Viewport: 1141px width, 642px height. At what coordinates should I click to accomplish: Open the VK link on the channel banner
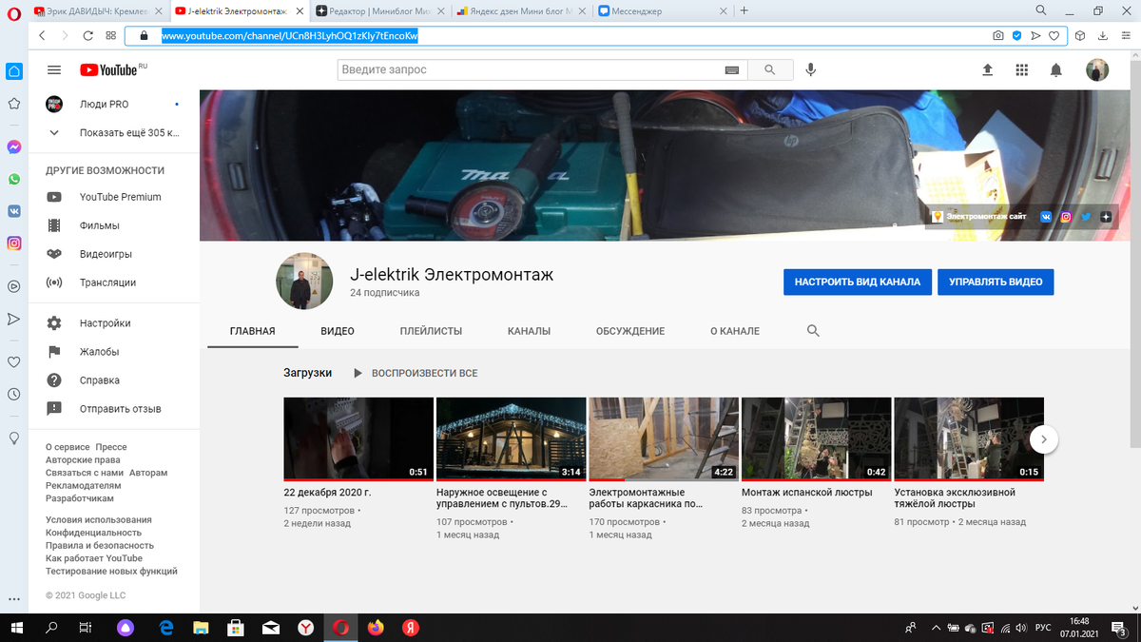(x=1046, y=217)
